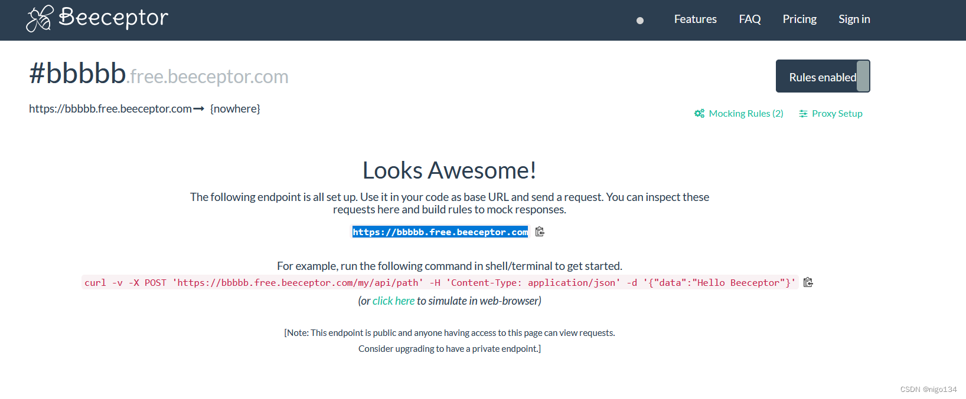
Task: Click Sign in
Action: tap(854, 19)
